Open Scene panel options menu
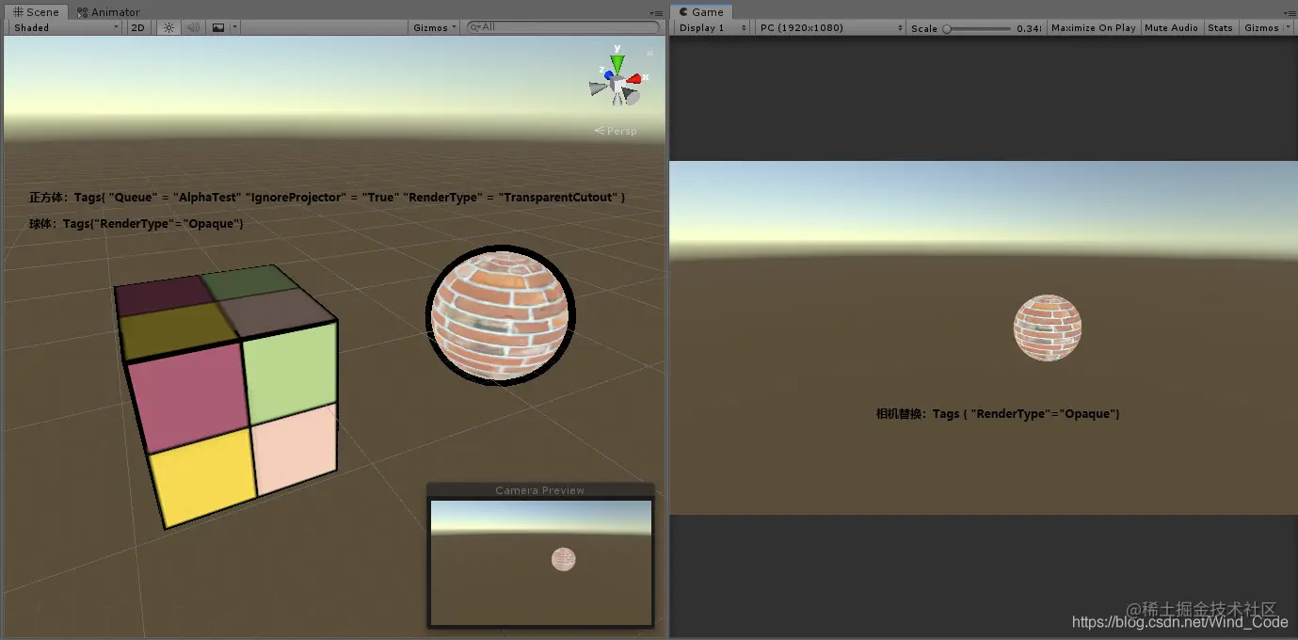This screenshot has width=1298, height=640. pyautogui.click(x=657, y=13)
